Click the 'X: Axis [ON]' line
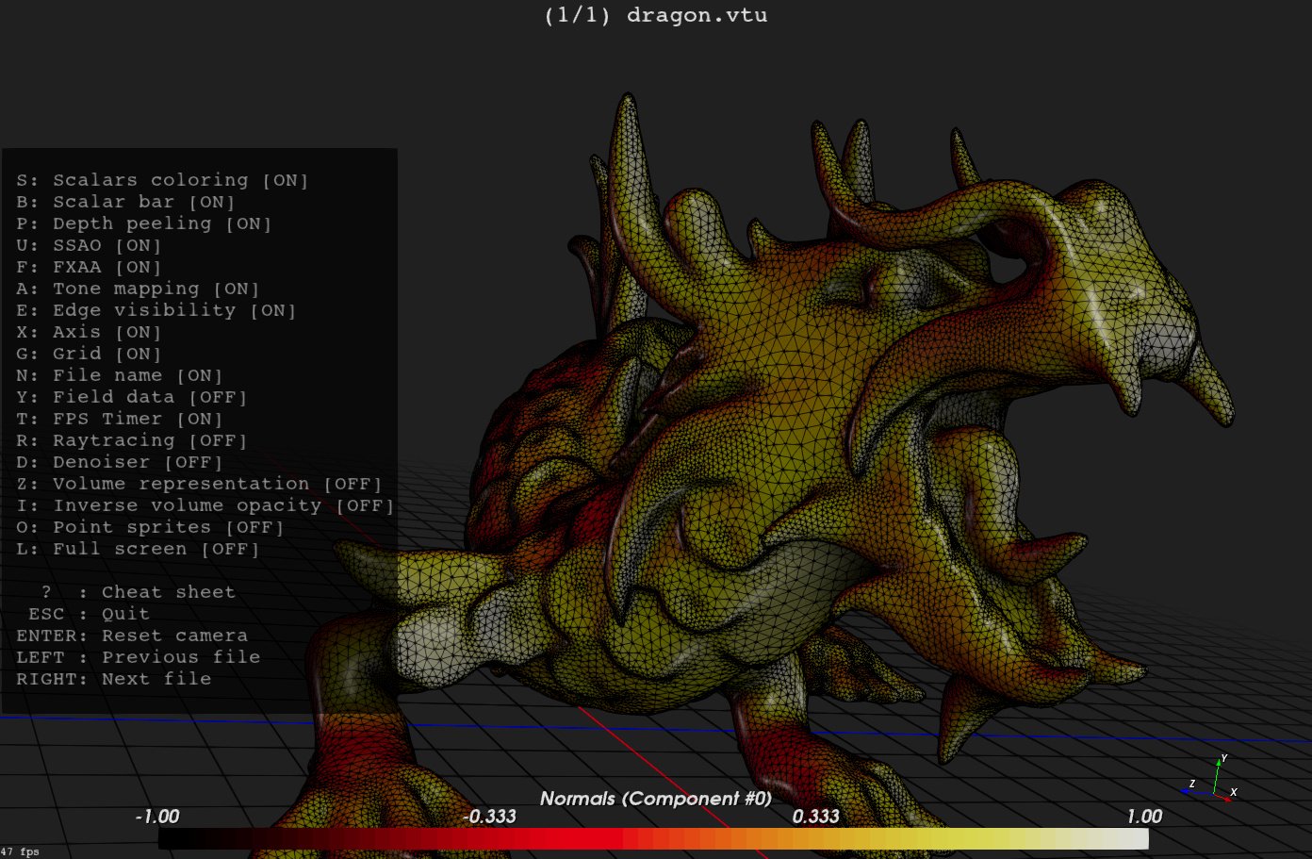The width and height of the screenshot is (1312, 859). pyautogui.click(x=89, y=332)
